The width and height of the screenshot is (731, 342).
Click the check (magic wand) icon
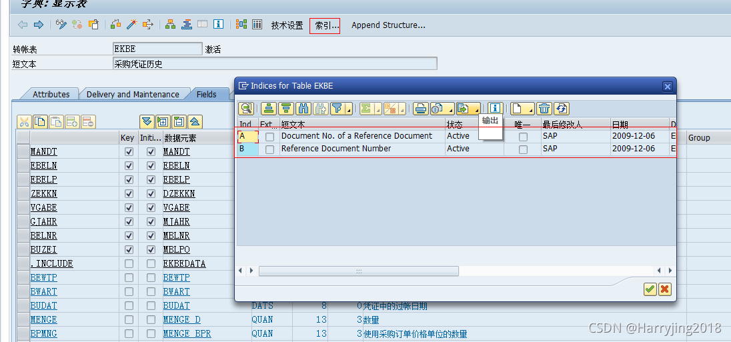pos(132,25)
